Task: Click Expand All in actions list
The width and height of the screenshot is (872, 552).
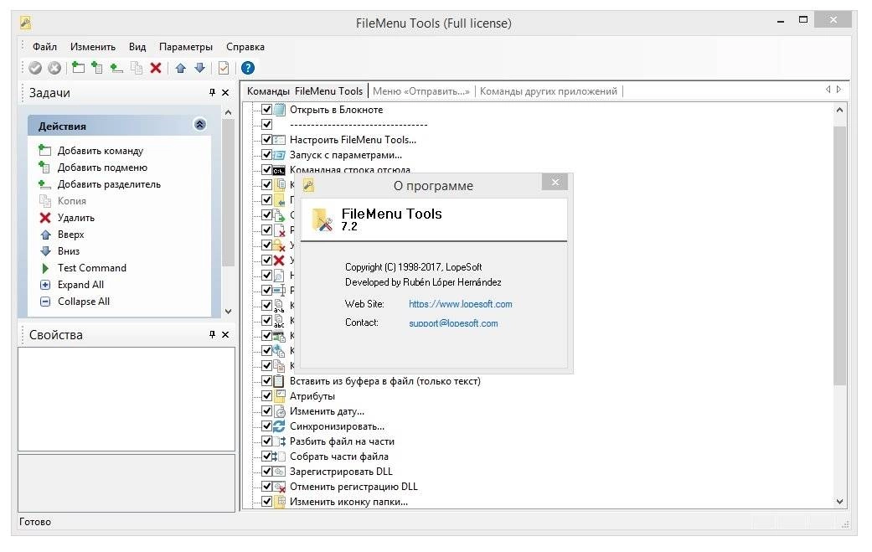Action: tap(80, 285)
